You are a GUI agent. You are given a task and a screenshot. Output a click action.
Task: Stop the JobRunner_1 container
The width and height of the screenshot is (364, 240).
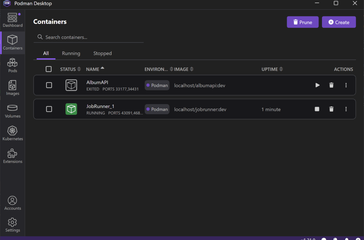[x=317, y=109]
